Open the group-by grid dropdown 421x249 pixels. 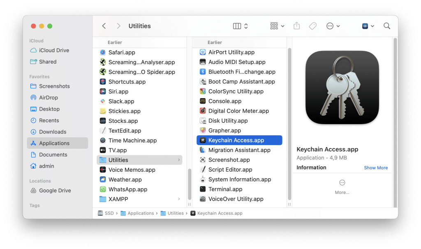coord(278,26)
